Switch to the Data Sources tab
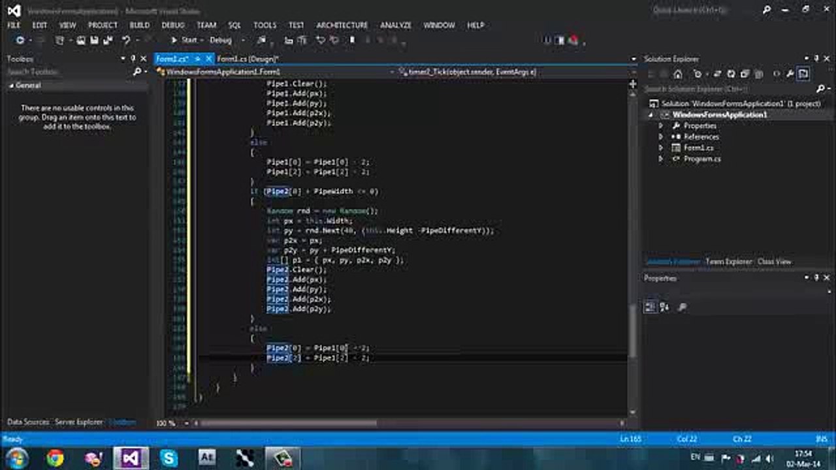 [x=28, y=422]
